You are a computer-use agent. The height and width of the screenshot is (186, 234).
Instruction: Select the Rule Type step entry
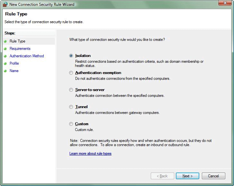(x=29, y=41)
